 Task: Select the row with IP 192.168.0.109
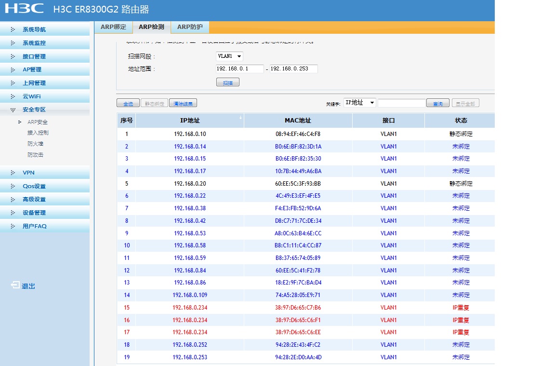click(x=190, y=295)
